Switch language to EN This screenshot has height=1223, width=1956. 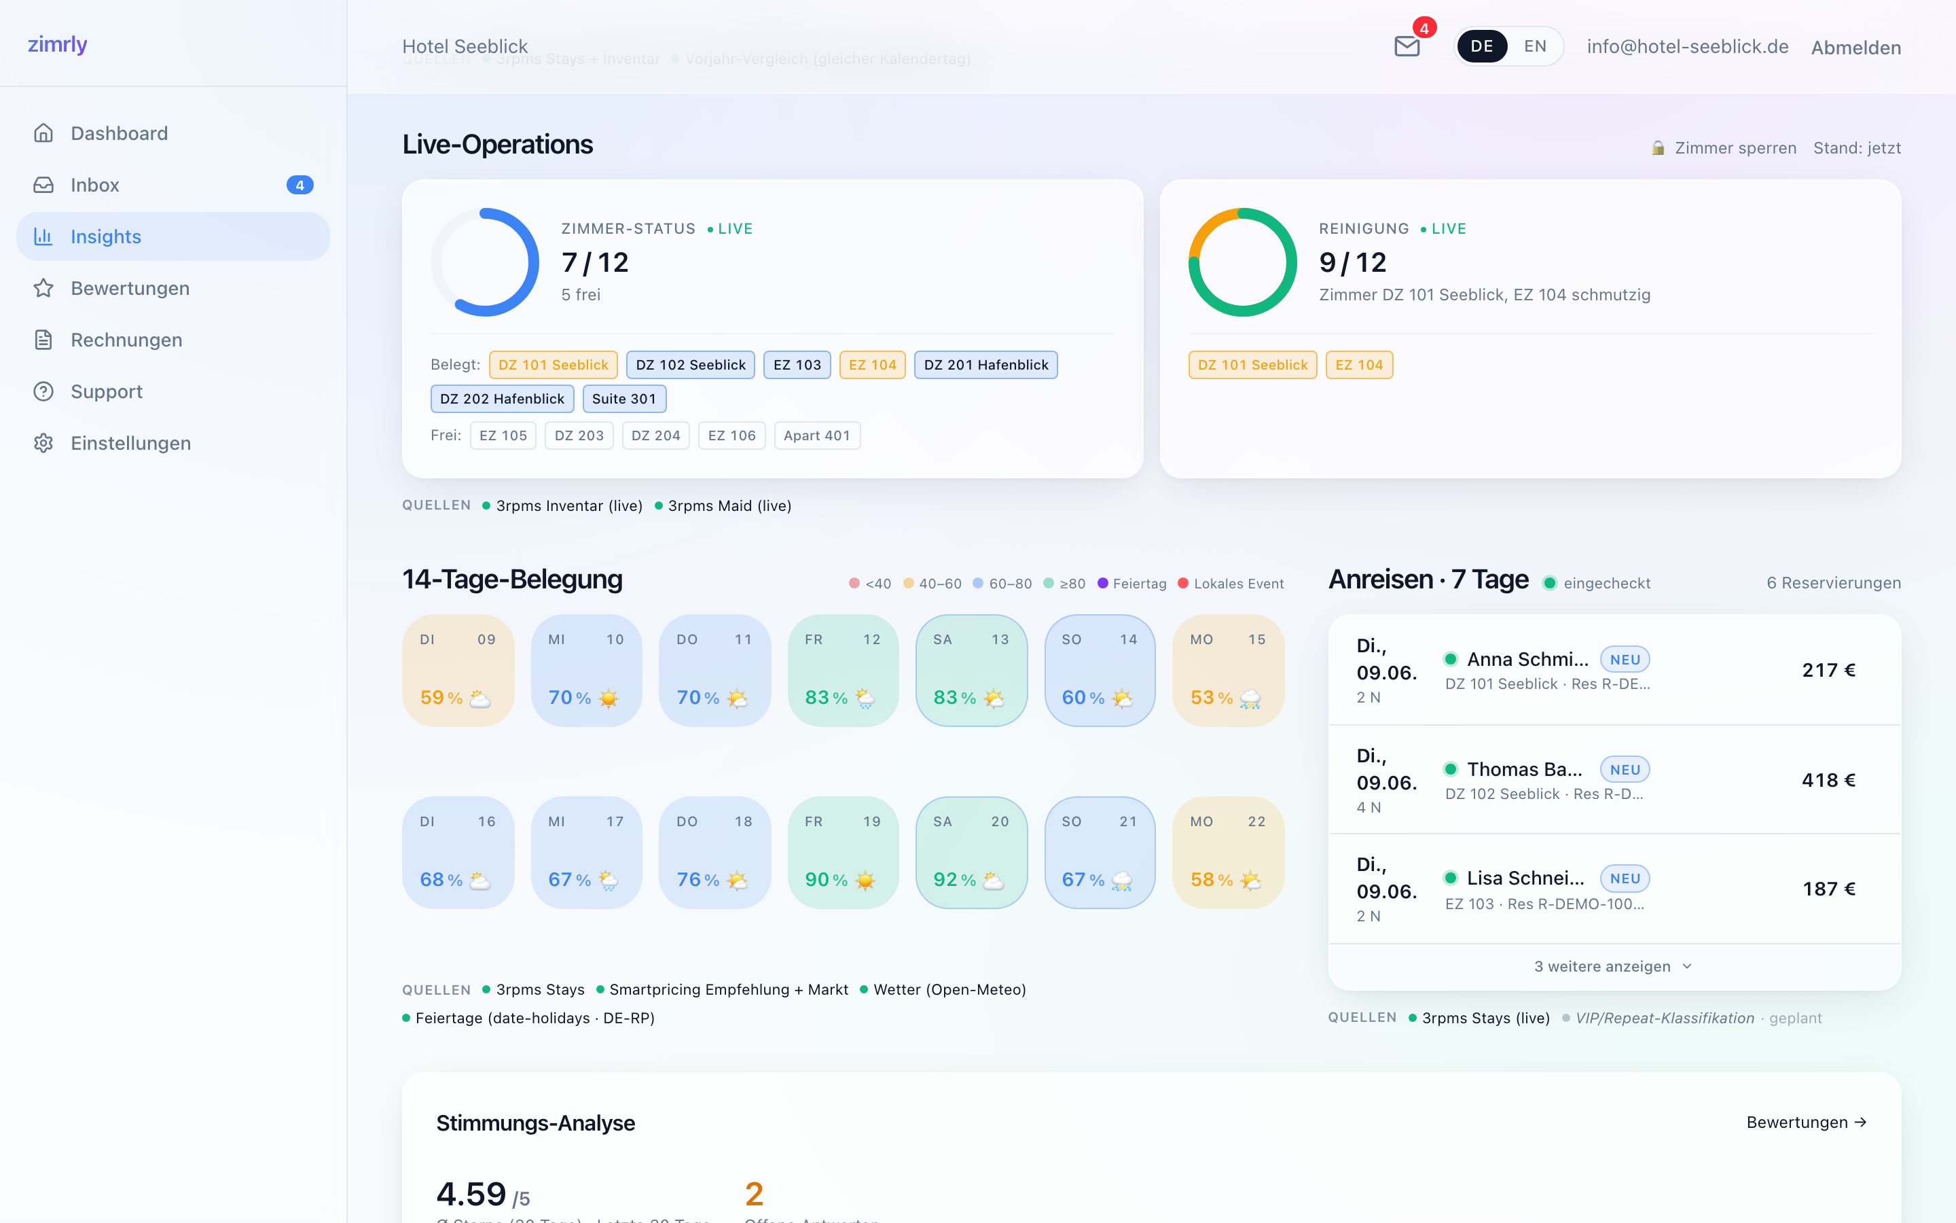[x=1535, y=46]
